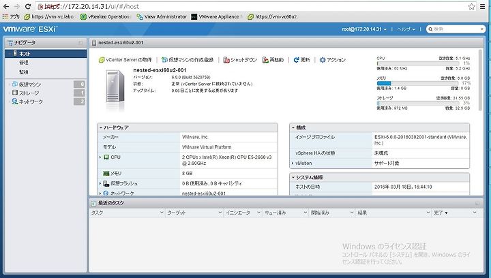Click the ストレージ storage usage bar
The width and height of the screenshot is (491, 278).
pos(418,103)
